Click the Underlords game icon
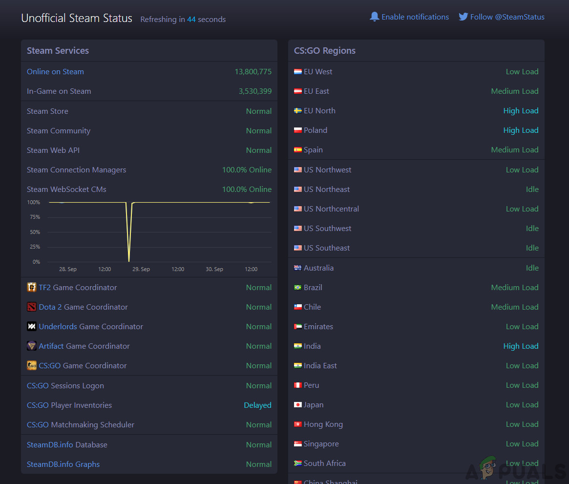 click(32, 326)
